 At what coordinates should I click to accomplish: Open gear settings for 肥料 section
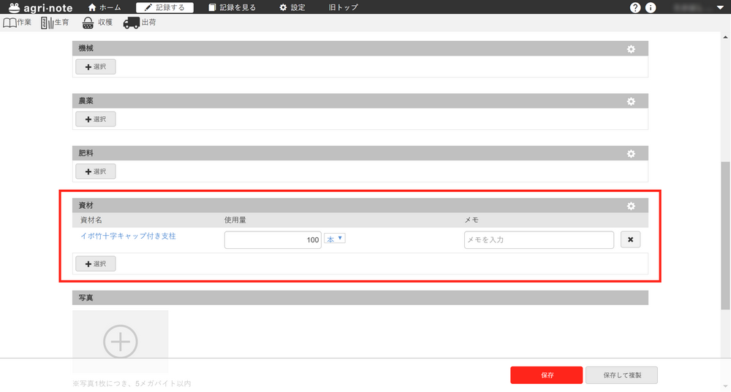click(631, 153)
